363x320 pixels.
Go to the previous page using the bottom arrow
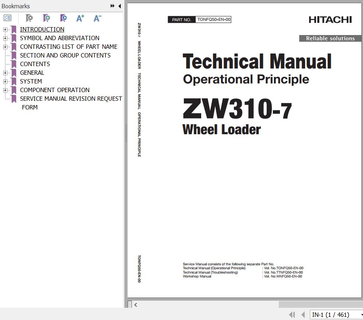(x=303, y=314)
